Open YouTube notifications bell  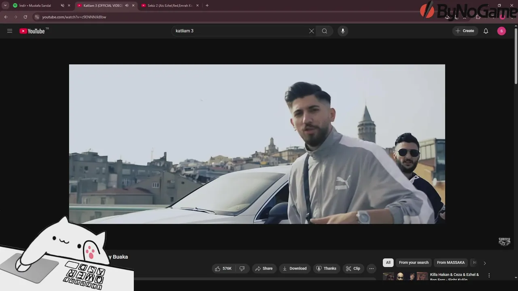(x=486, y=31)
